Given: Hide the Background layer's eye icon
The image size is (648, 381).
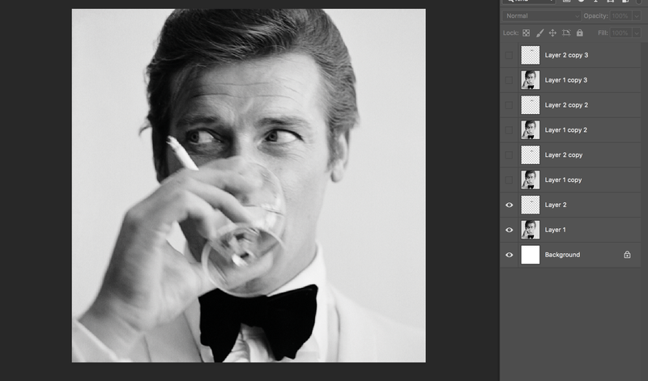Looking at the screenshot, I should (x=509, y=255).
